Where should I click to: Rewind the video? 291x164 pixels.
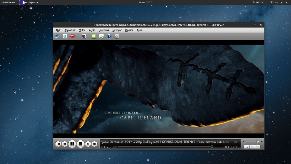point(65,144)
